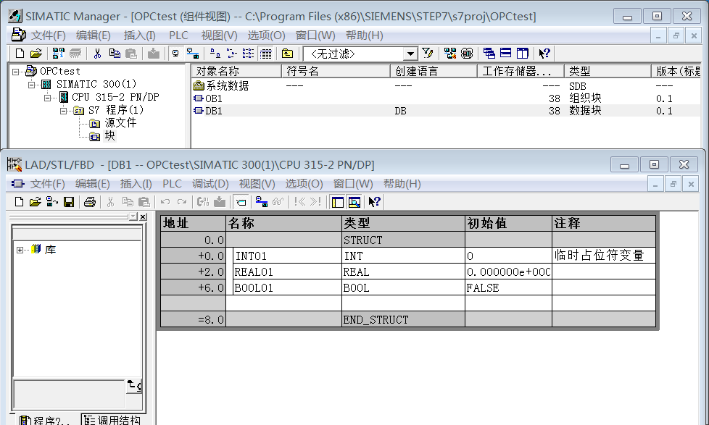Open 视图(V) menu in SIMATIC Manager

tap(220, 35)
